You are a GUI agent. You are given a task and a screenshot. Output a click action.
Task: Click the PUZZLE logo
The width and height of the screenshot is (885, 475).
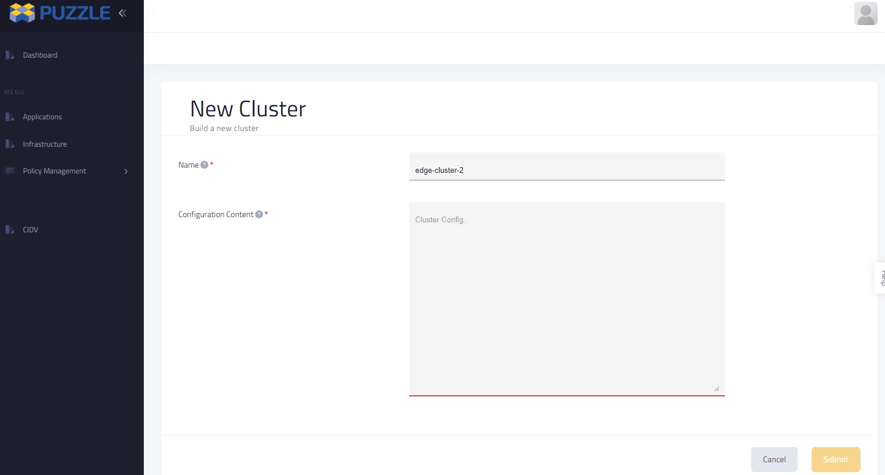coord(60,13)
